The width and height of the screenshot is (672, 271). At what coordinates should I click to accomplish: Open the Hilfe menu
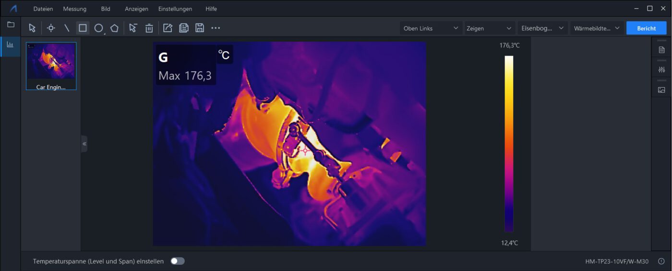[211, 9]
